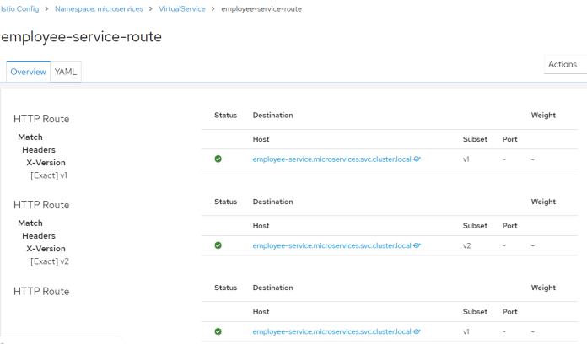Image resolution: width=587 pixels, height=344 pixels.
Task: Click subset value v1 in the first table
Action: (x=466, y=159)
